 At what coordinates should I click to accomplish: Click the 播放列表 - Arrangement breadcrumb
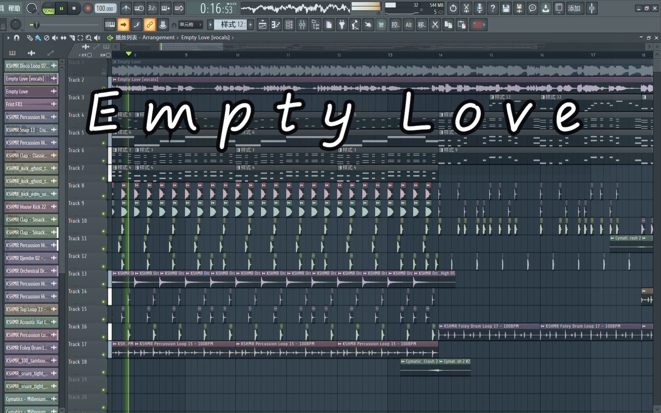point(145,38)
